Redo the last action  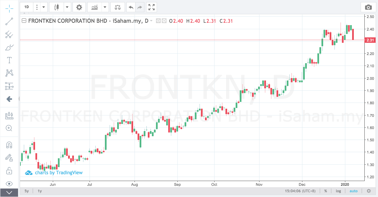tap(140, 7)
